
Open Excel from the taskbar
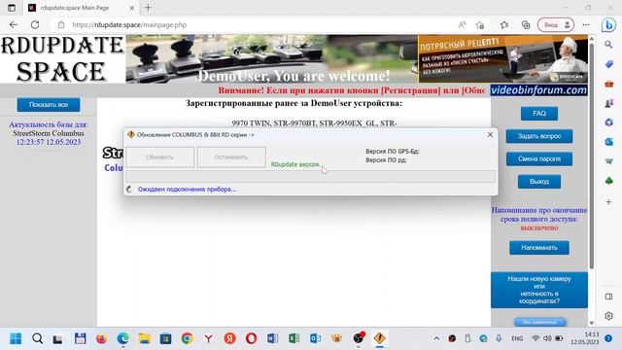tap(294, 338)
